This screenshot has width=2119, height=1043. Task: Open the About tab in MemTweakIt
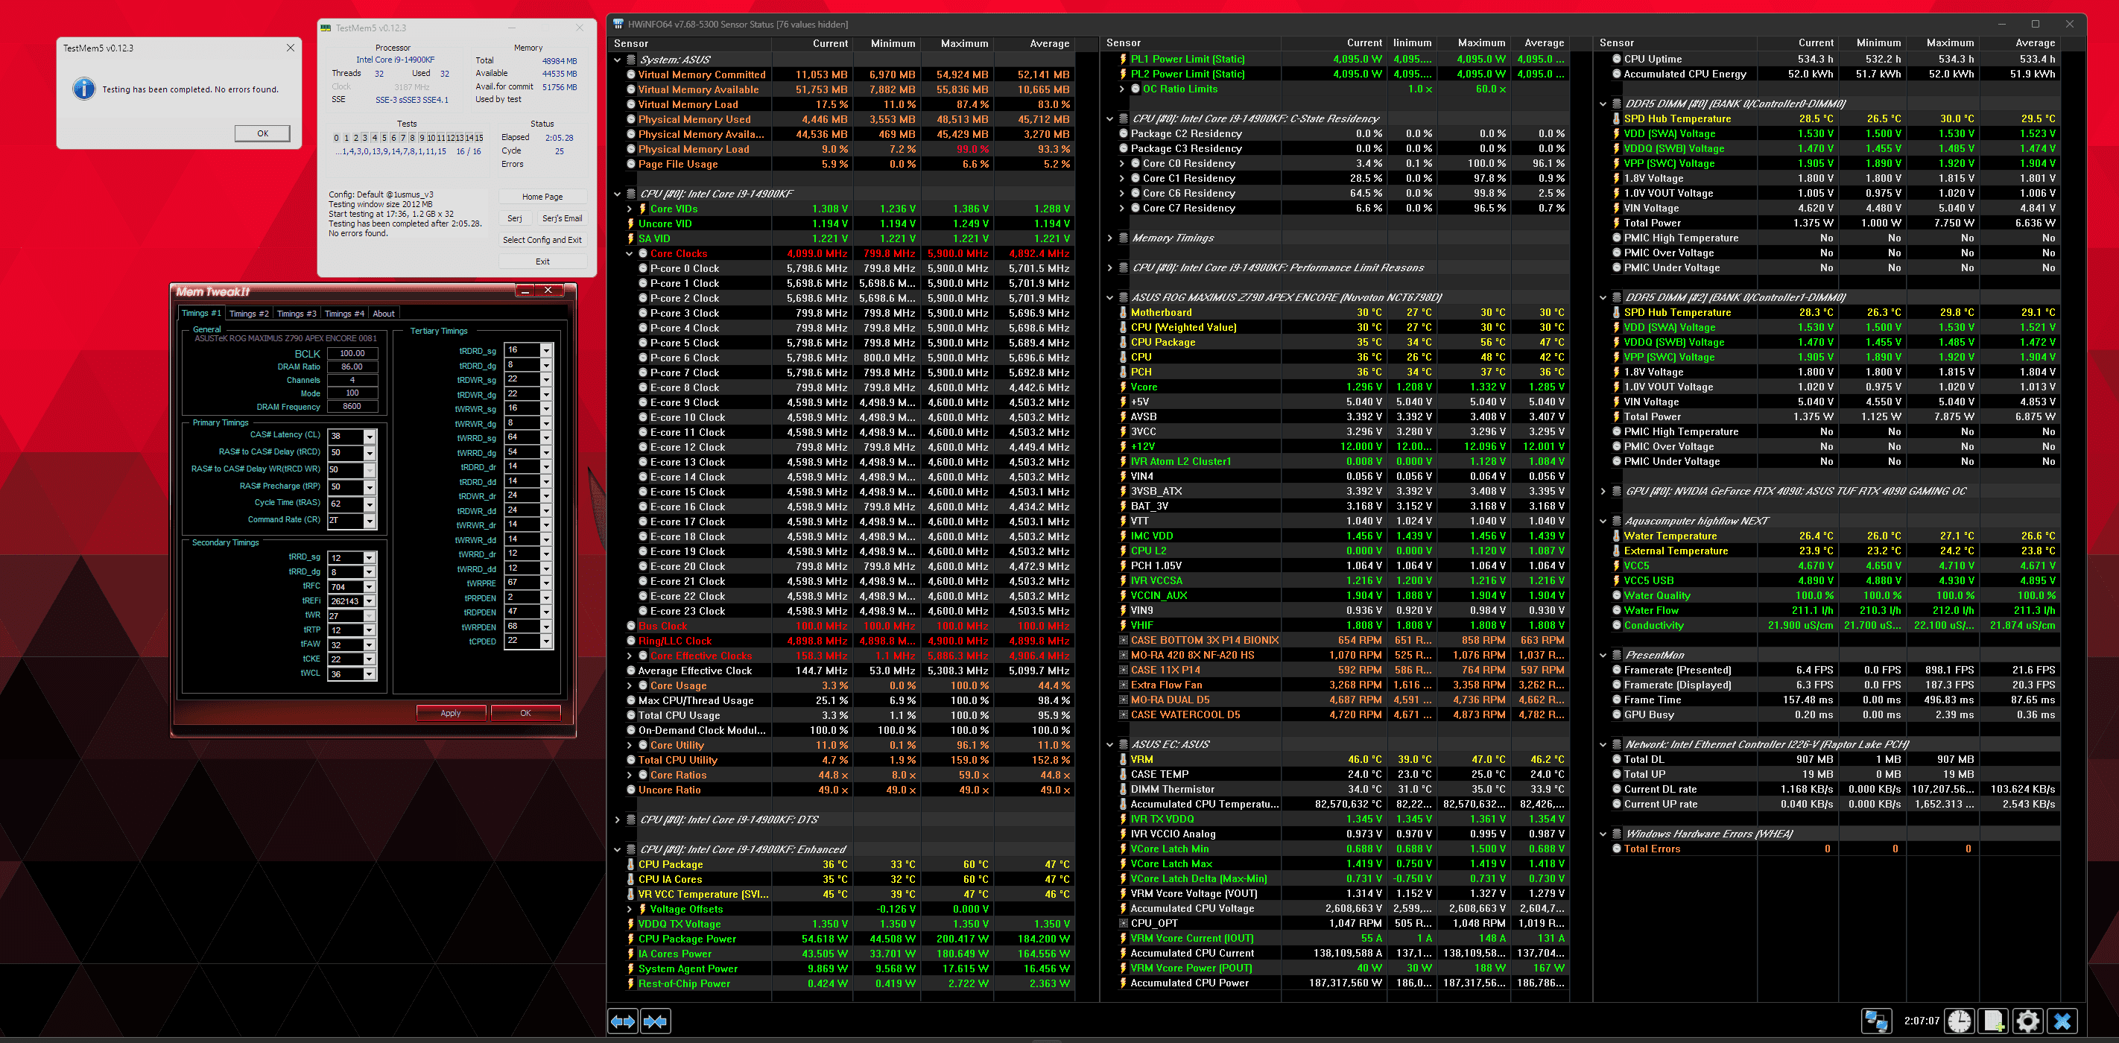pos(383,314)
